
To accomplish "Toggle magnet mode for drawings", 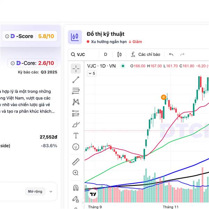I will click(76, 188).
